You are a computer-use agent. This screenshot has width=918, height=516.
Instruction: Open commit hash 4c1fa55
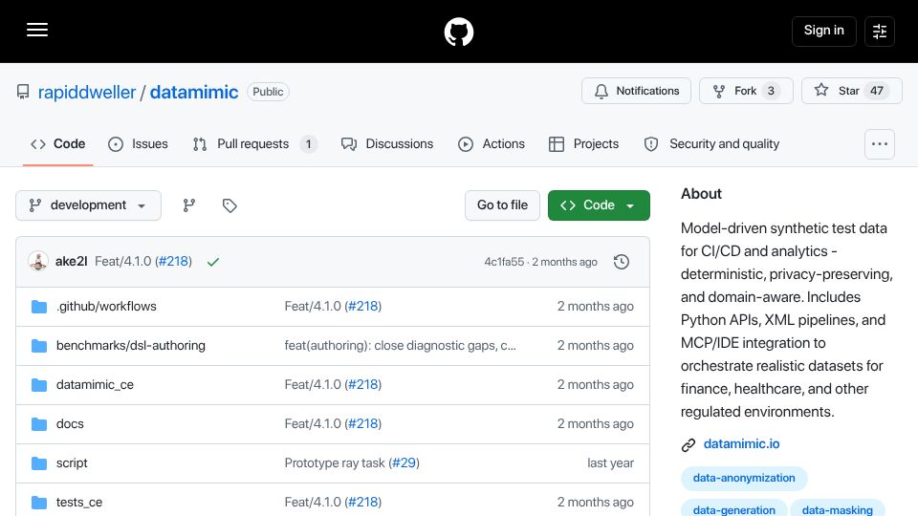[504, 262]
